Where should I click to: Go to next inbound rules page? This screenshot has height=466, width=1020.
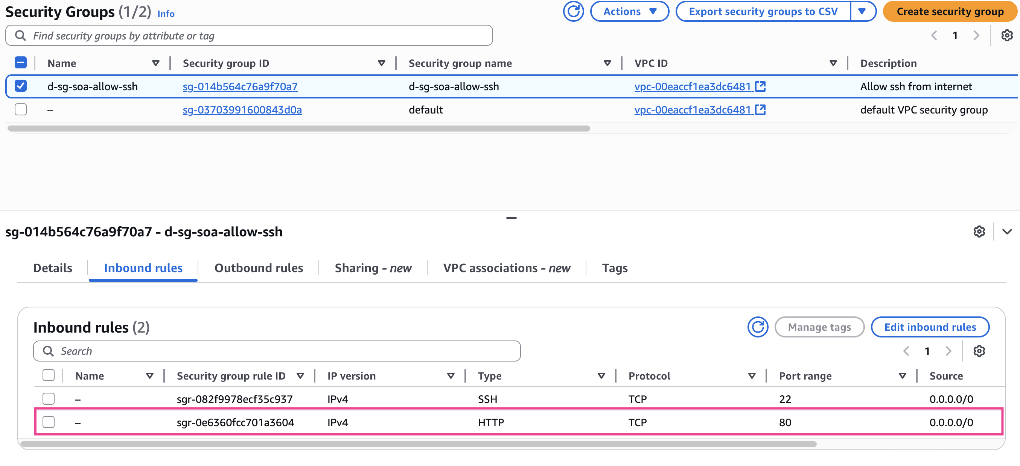tap(948, 351)
